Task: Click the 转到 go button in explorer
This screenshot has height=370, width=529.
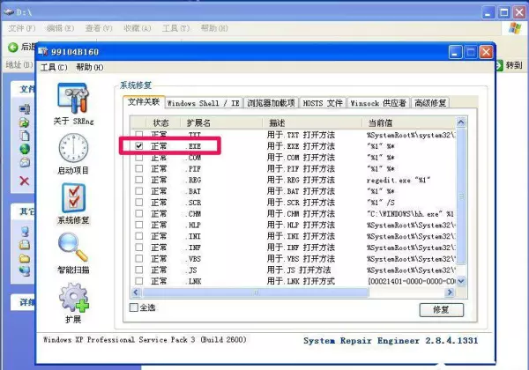Action: [x=510, y=65]
